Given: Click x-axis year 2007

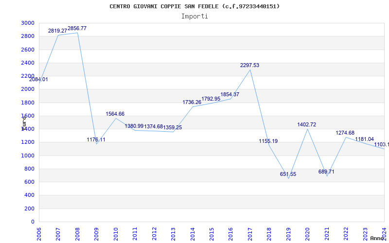Looking at the screenshot, I should pos(58,234).
